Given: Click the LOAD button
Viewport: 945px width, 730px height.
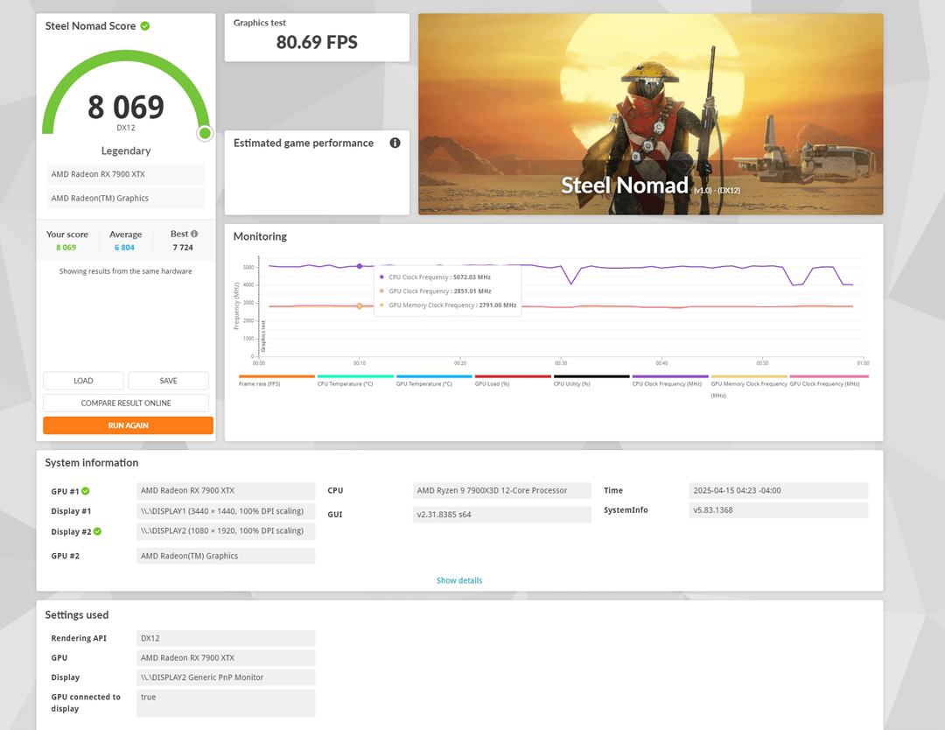Looking at the screenshot, I should 83,381.
